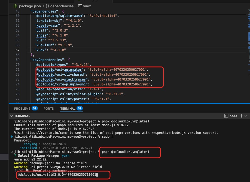Image resolution: width=250 pixels, height=182 pixels.
Task: Open a new terminal with the plus icon
Action: [241, 116]
